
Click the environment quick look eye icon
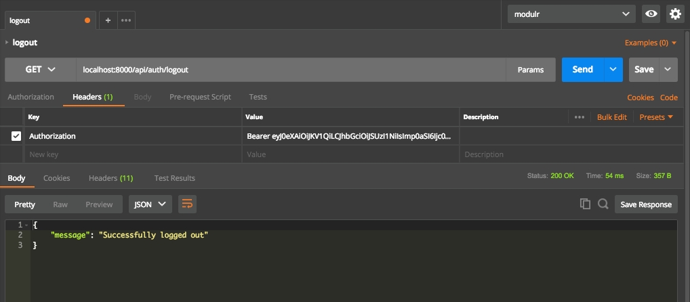pos(651,14)
